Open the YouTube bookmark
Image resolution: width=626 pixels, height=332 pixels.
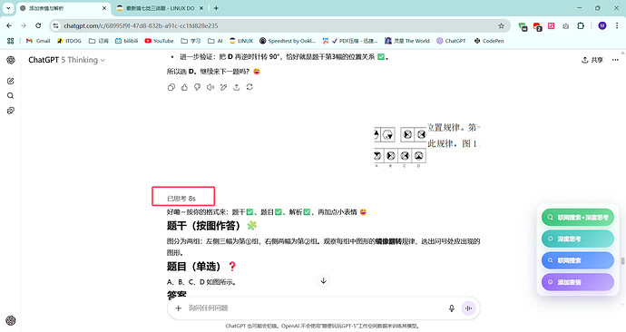[159, 41]
